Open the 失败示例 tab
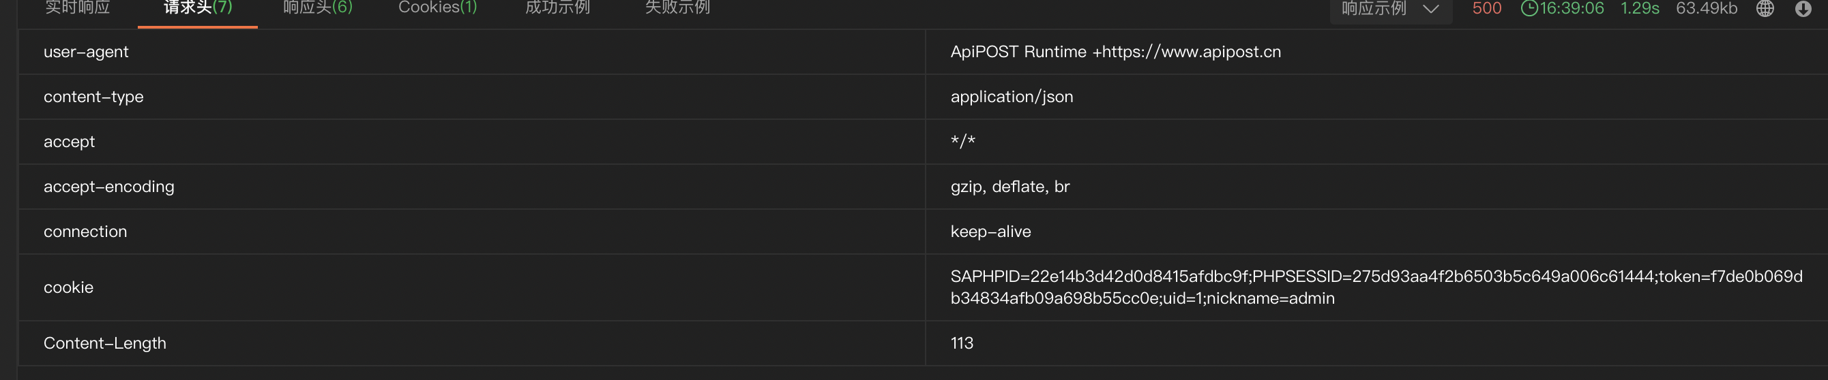 pyautogui.click(x=677, y=7)
